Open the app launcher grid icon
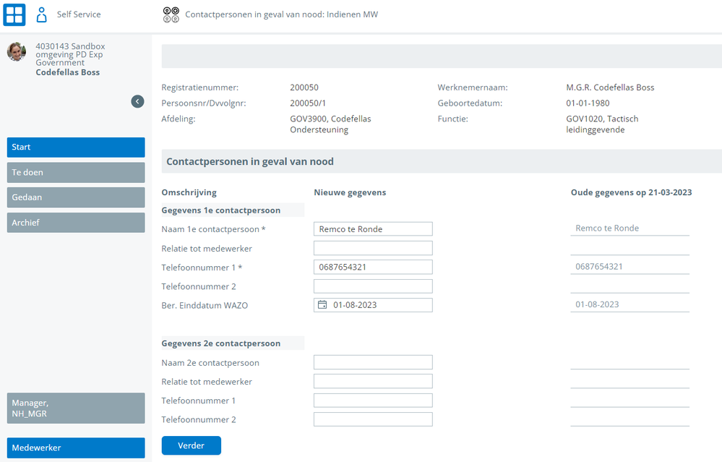This screenshot has height=462, width=722. 14,14
